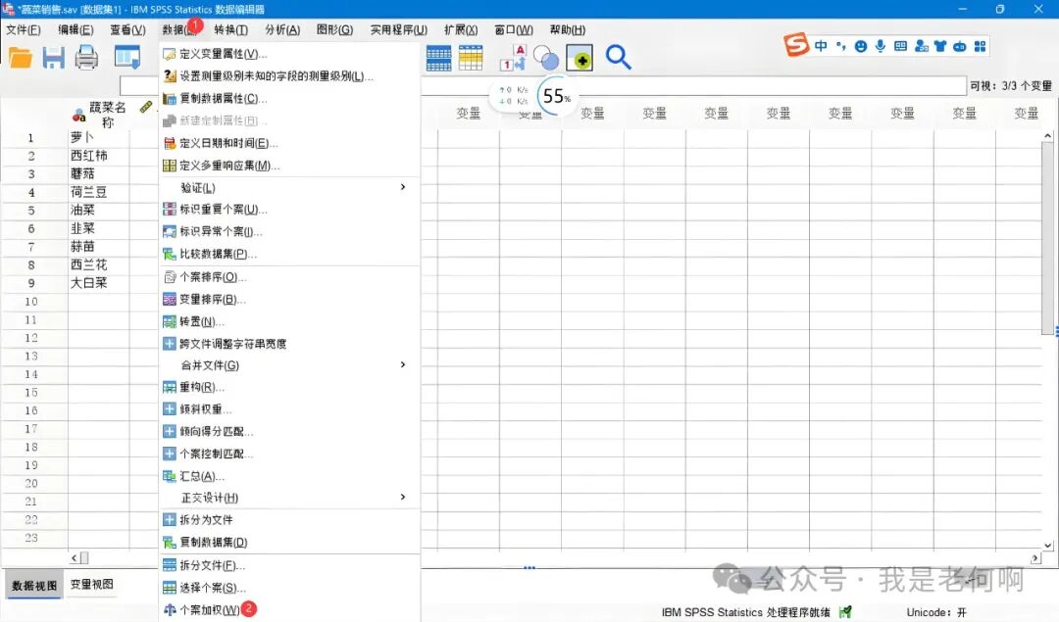Click the network speed 55% floating widget

click(533, 96)
